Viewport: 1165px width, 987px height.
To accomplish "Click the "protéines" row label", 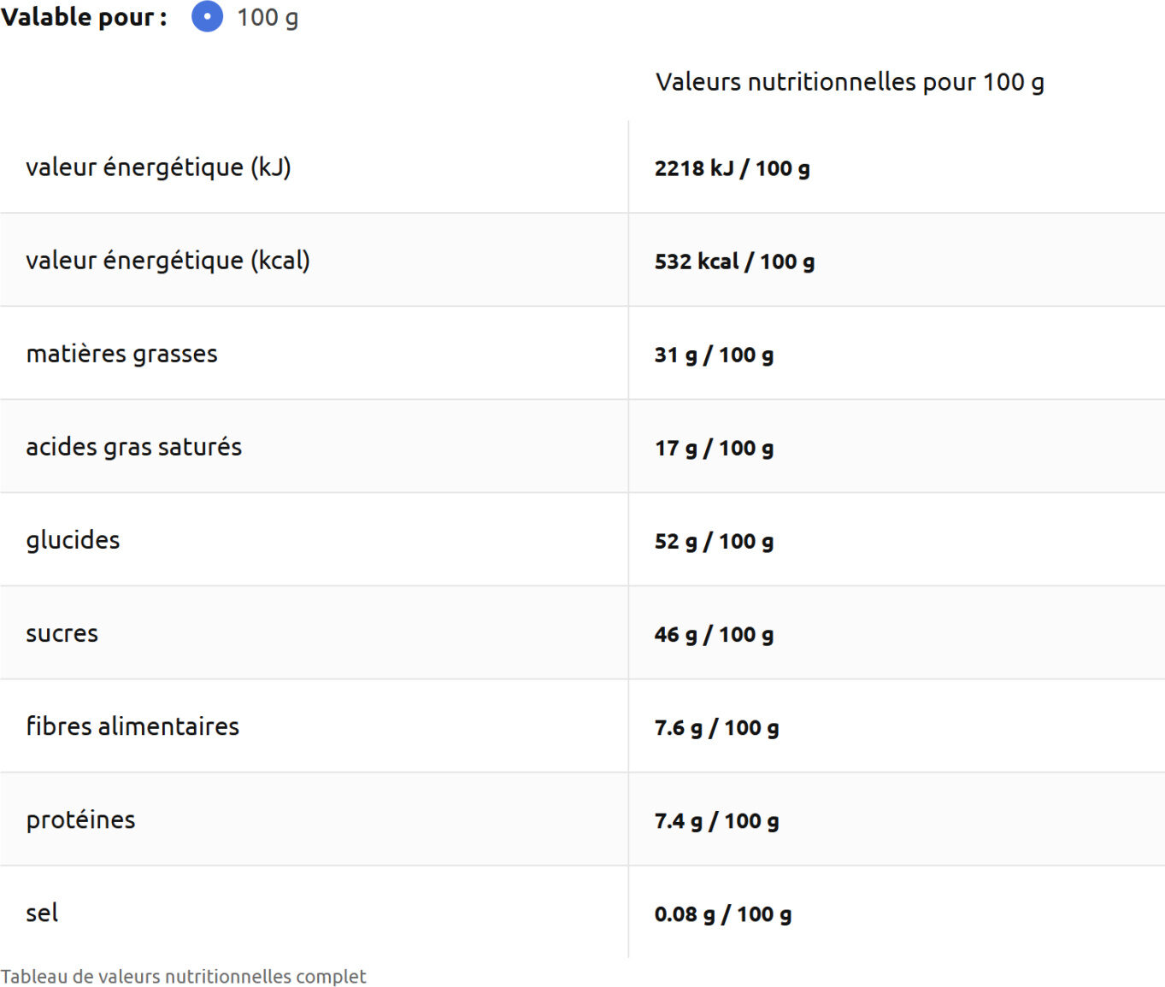I will point(80,820).
